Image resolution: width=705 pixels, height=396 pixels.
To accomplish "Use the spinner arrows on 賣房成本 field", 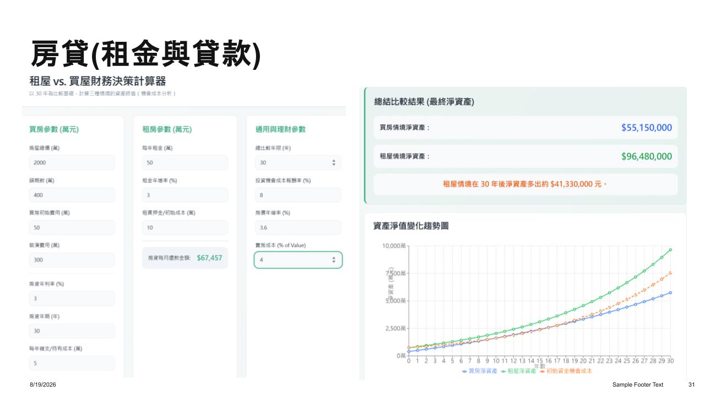I will tap(334, 260).
